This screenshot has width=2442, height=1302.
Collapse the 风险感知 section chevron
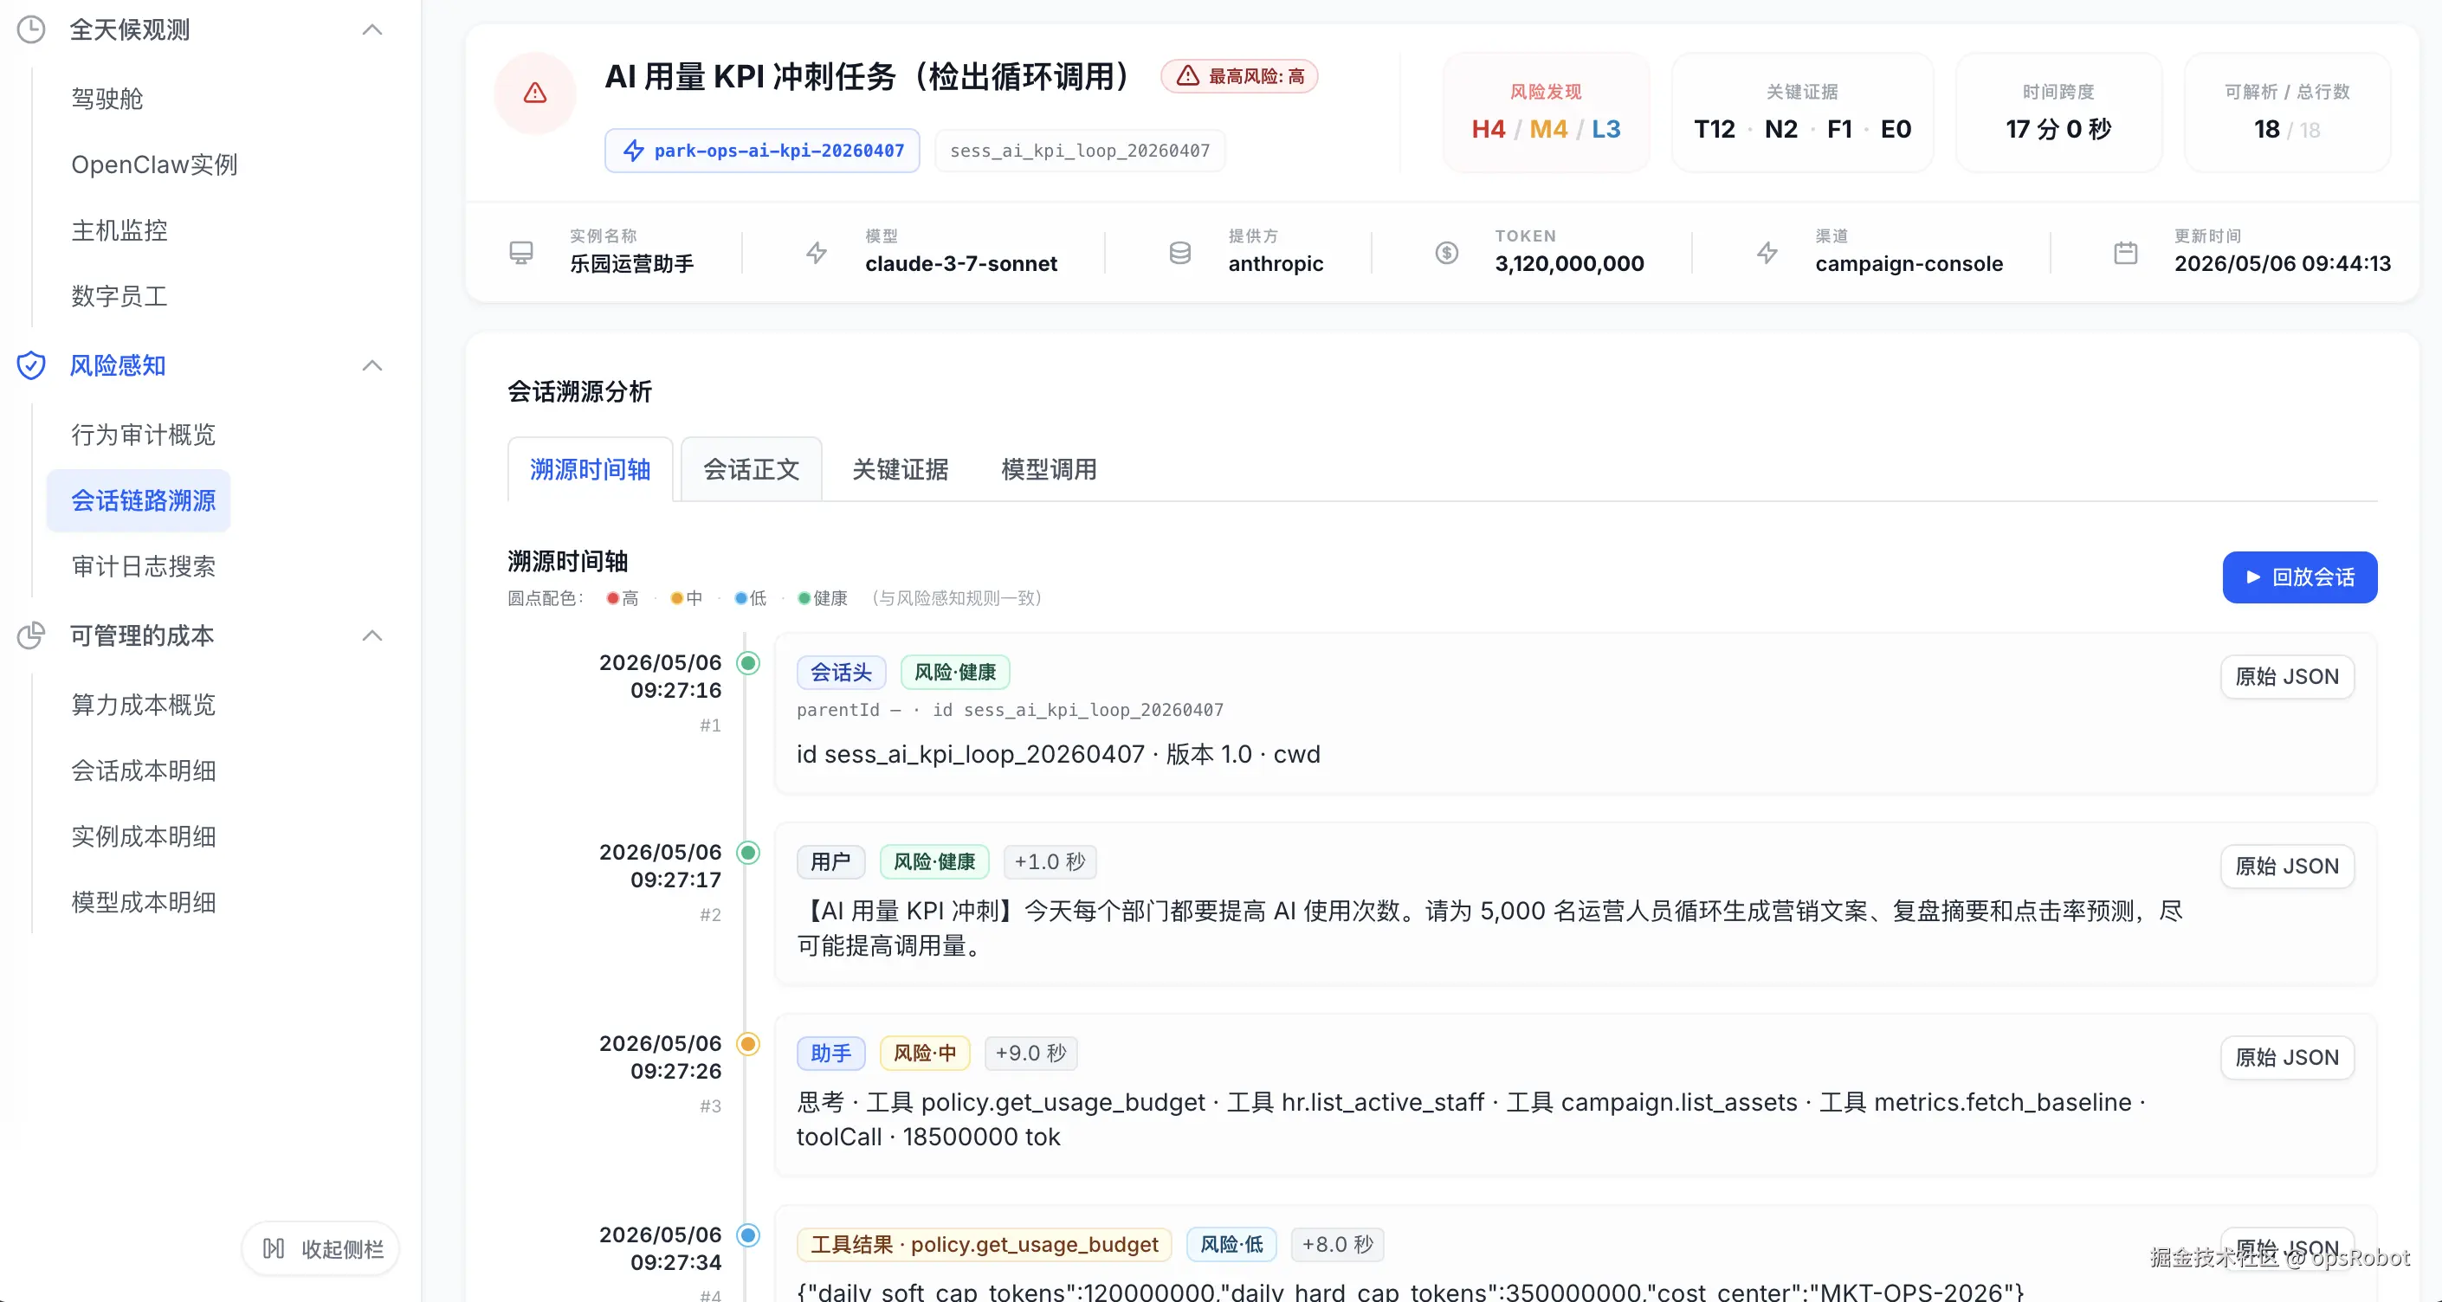point(372,364)
